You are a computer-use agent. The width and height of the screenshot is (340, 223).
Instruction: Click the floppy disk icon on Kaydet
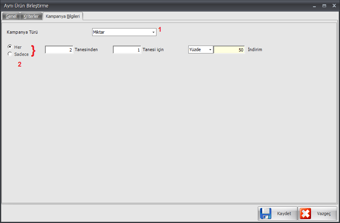click(266, 213)
